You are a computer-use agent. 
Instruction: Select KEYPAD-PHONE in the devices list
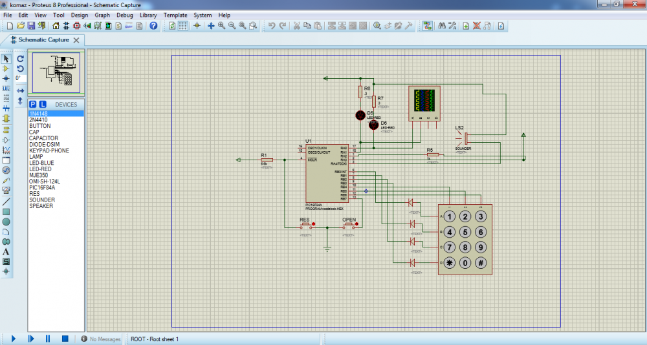coord(49,151)
